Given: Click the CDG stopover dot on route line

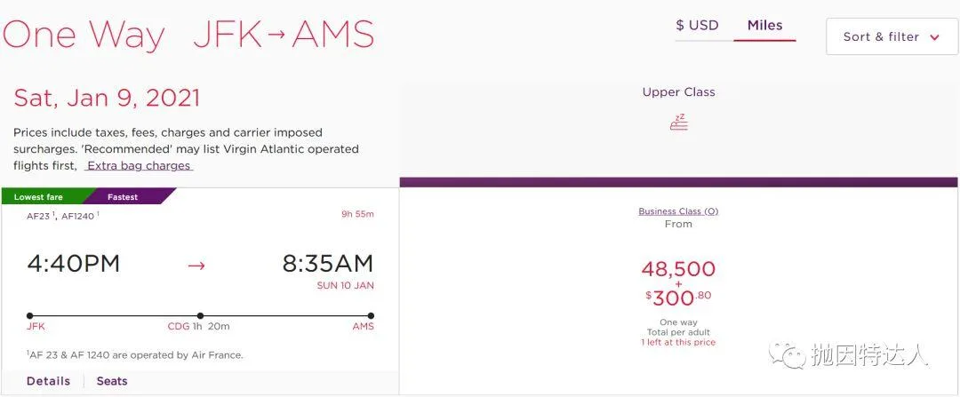Looking at the screenshot, I should coord(200,315).
